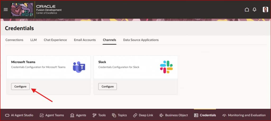
Task: Click the Microsoft Teams card title
Action: tap(23, 62)
